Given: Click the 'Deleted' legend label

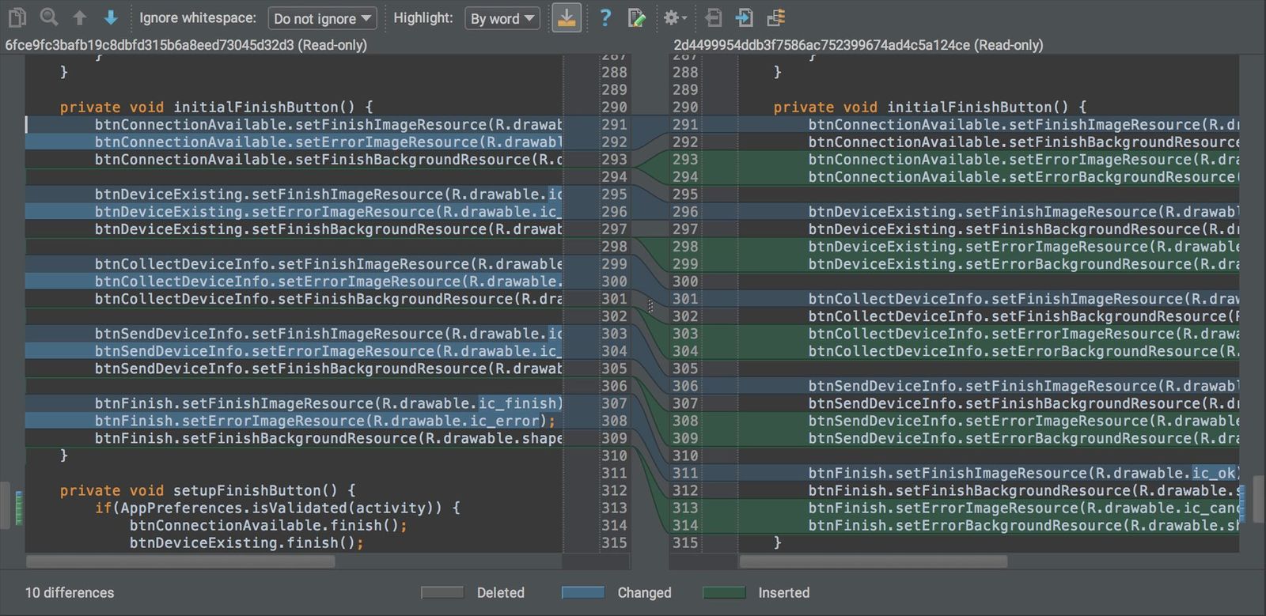Looking at the screenshot, I should 500,592.
